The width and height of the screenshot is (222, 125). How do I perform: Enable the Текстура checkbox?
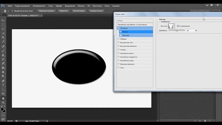tap(120, 35)
